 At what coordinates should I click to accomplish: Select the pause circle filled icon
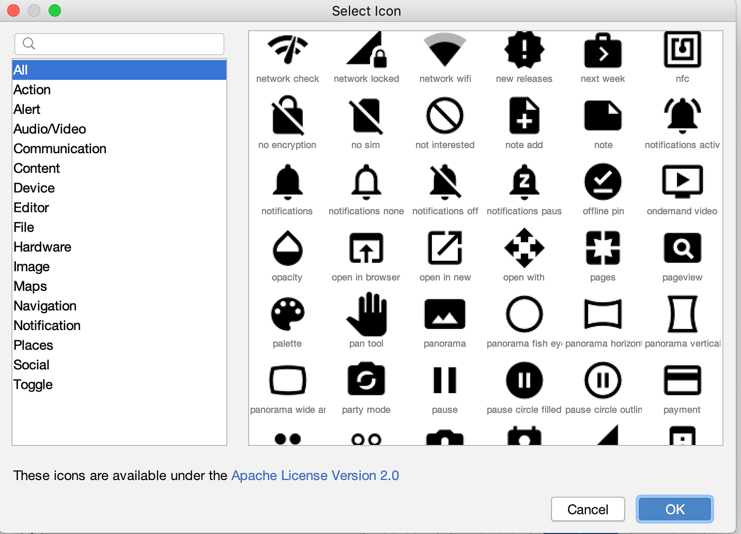(523, 380)
